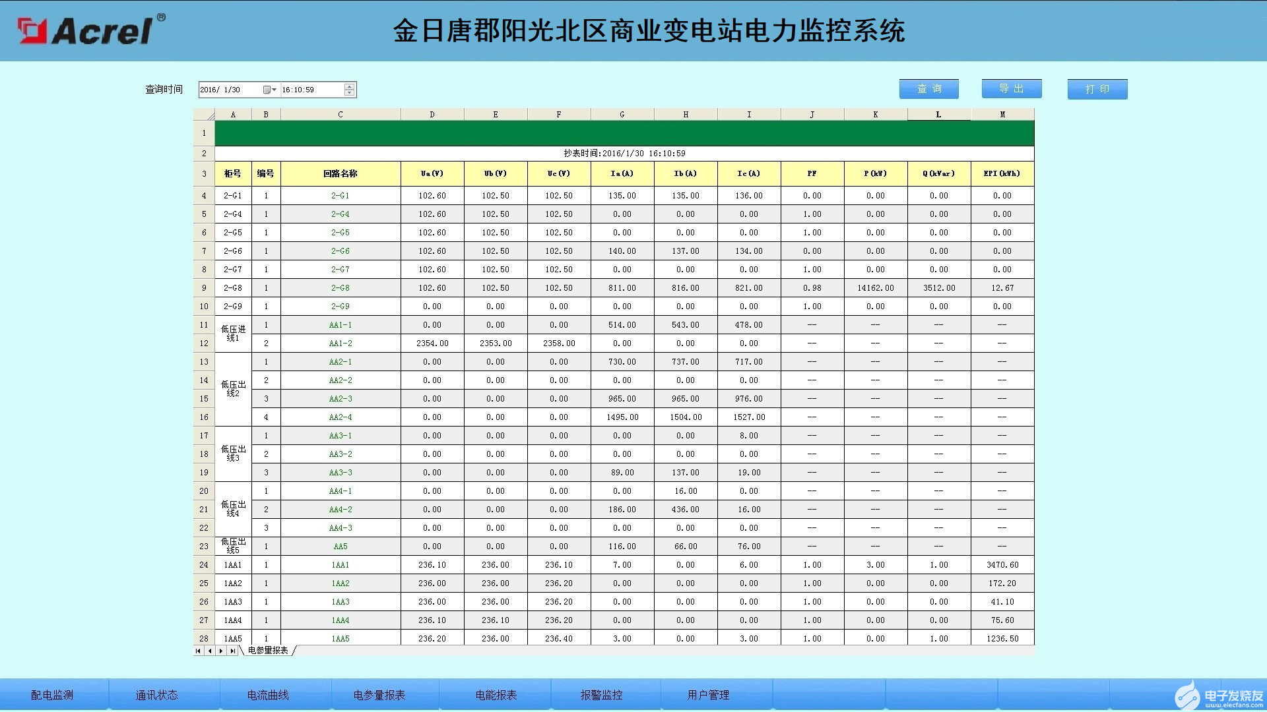Image resolution: width=1267 pixels, height=712 pixels.
Task: Click the time spinner down arrow
Action: pos(349,93)
